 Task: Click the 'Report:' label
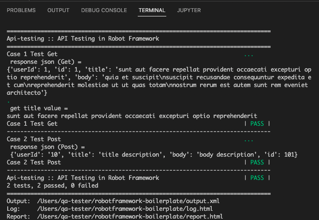click(18, 216)
